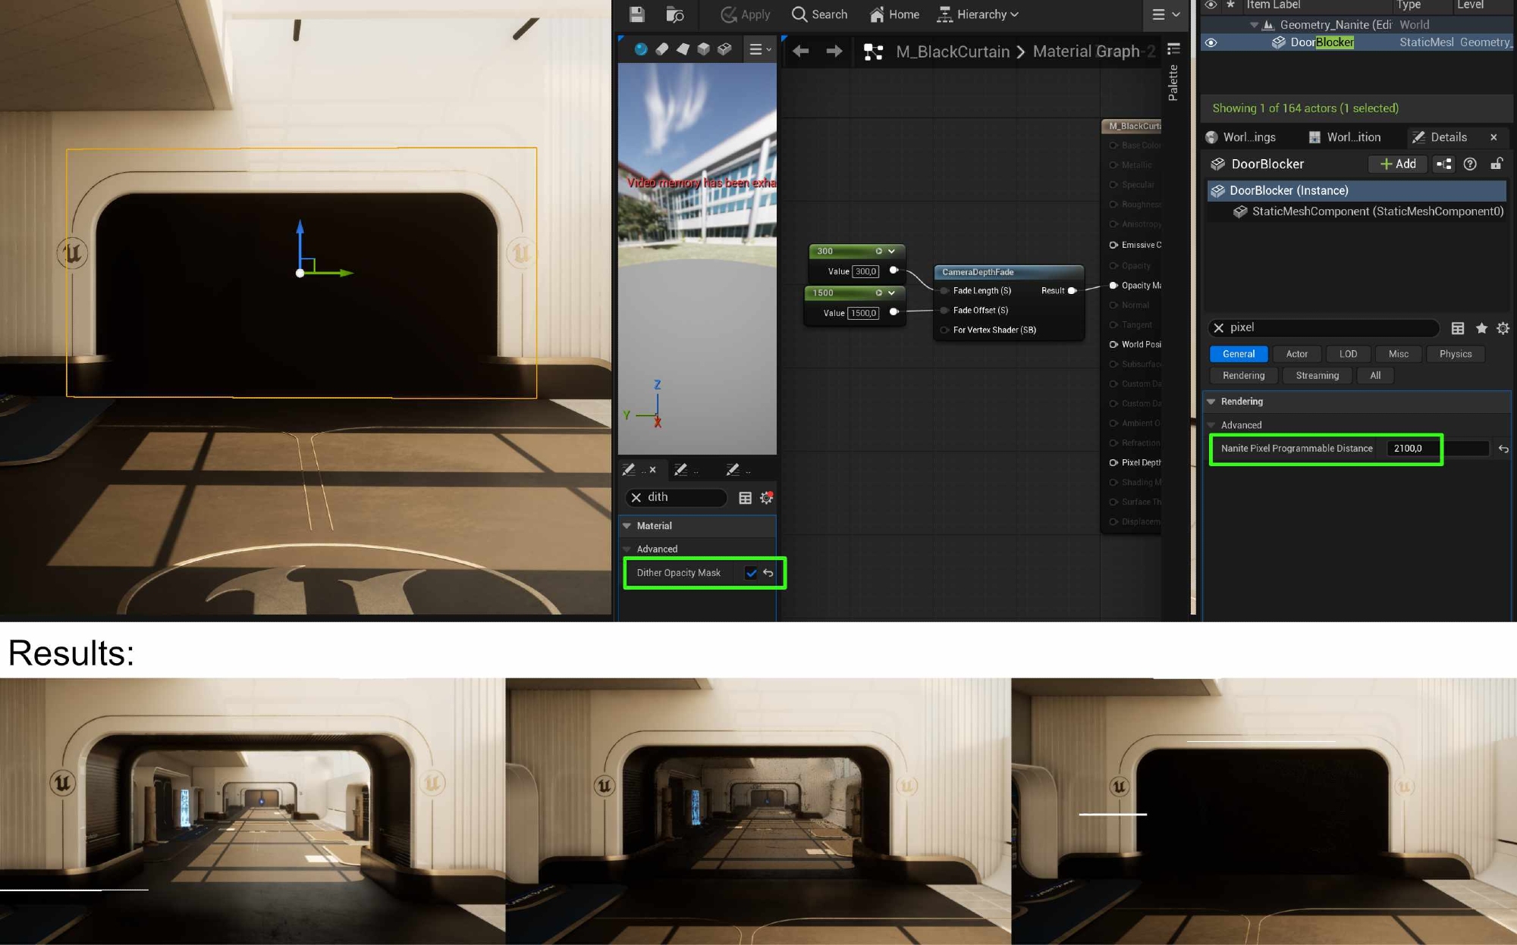Image resolution: width=1517 pixels, height=945 pixels.
Task: Collapse the Rendering section in Details
Action: [1211, 402]
